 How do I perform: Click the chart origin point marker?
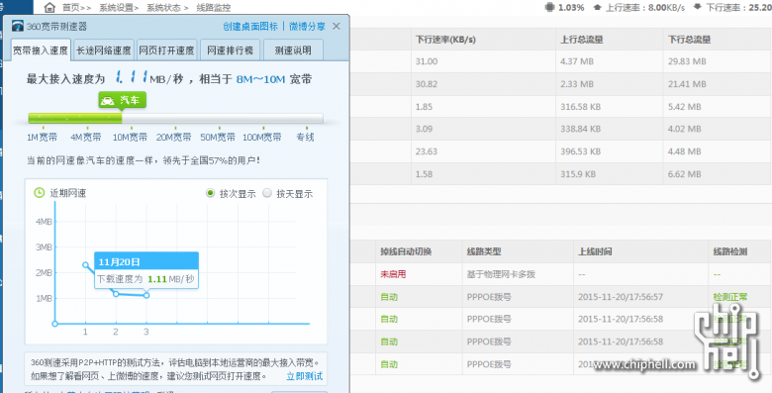(55, 324)
